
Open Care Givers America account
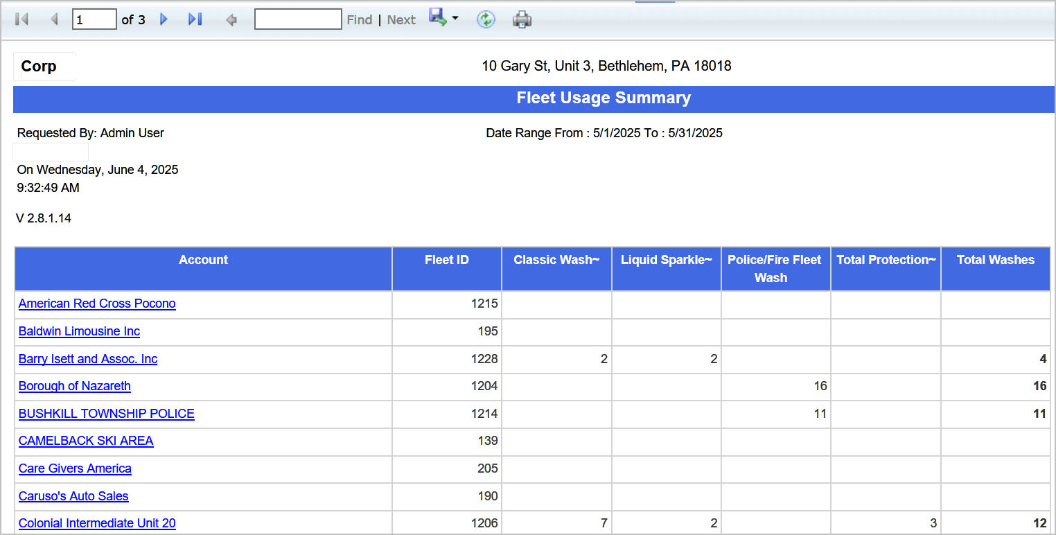point(75,468)
